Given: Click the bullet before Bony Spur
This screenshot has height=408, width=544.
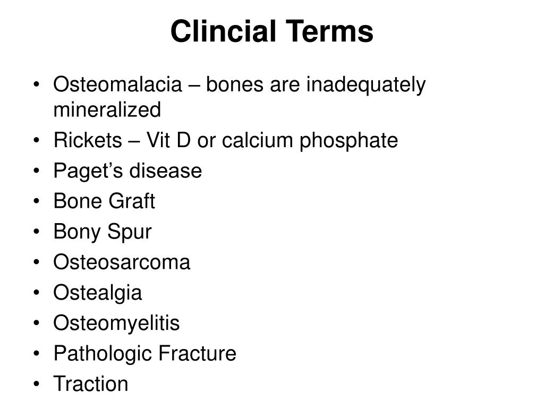Looking at the screenshot, I should click(37, 232).
